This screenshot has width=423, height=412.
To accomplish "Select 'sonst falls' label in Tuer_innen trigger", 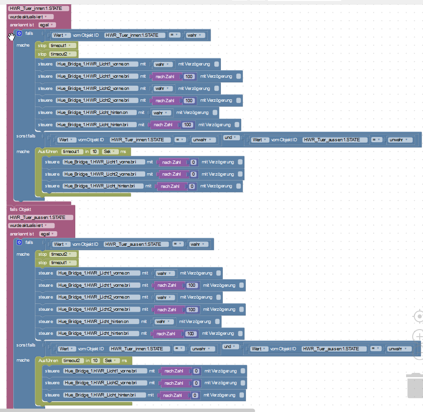I will pyautogui.click(x=26, y=136).
